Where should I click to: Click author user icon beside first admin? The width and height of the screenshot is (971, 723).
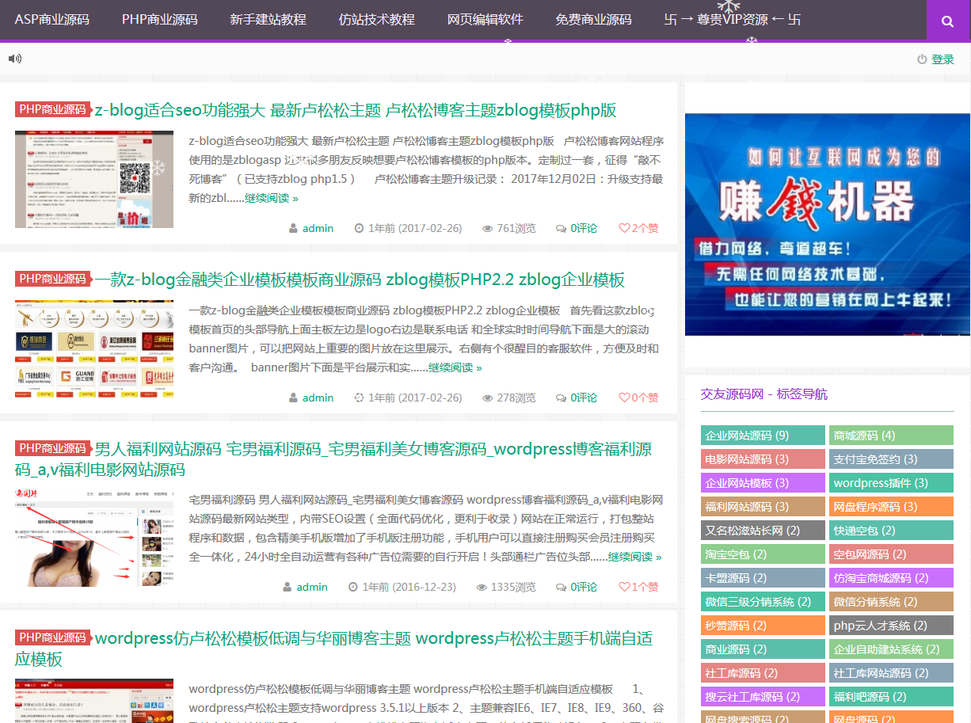294,229
